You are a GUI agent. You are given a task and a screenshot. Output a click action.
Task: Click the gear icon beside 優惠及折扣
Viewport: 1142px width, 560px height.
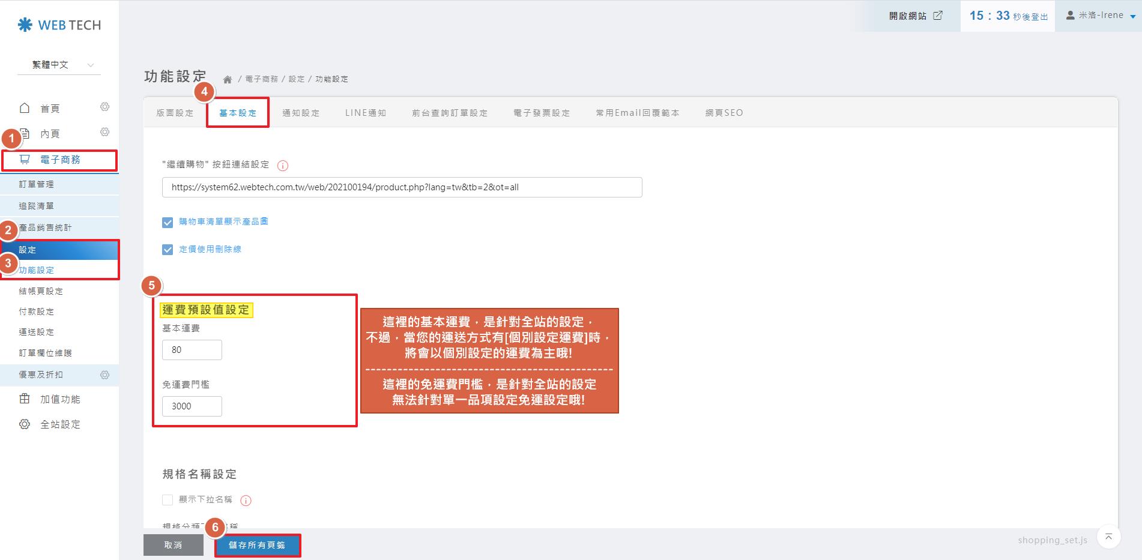[104, 375]
